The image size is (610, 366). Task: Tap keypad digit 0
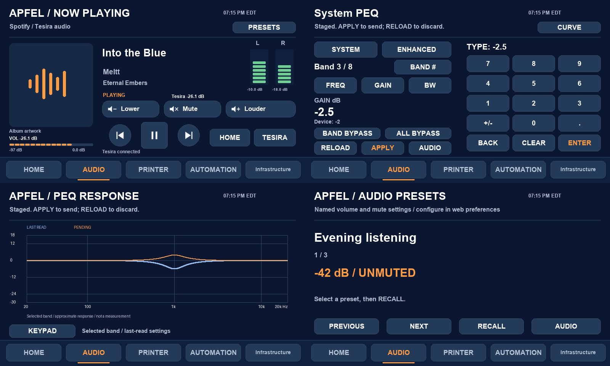coord(534,123)
